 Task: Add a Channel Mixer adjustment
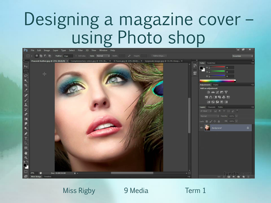[x=224, y=97]
